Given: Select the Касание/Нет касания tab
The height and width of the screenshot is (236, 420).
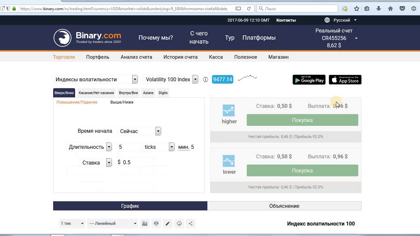Looking at the screenshot, I should pos(96,93).
